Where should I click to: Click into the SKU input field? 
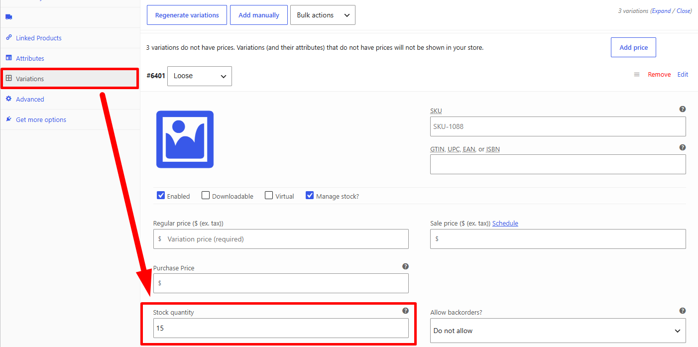click(558, 126)
